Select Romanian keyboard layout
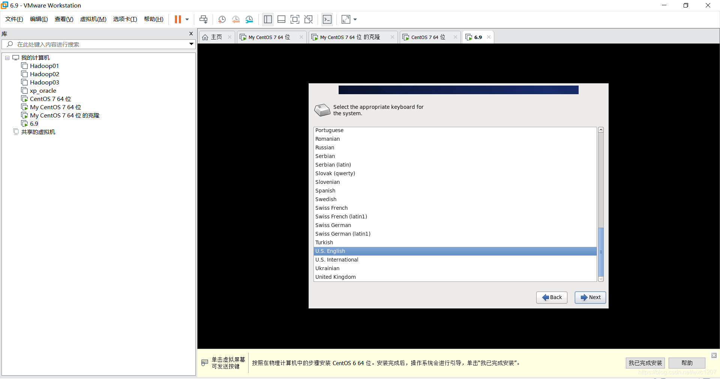The height and width of the screenshot is (379, 720). coord(455,139)
